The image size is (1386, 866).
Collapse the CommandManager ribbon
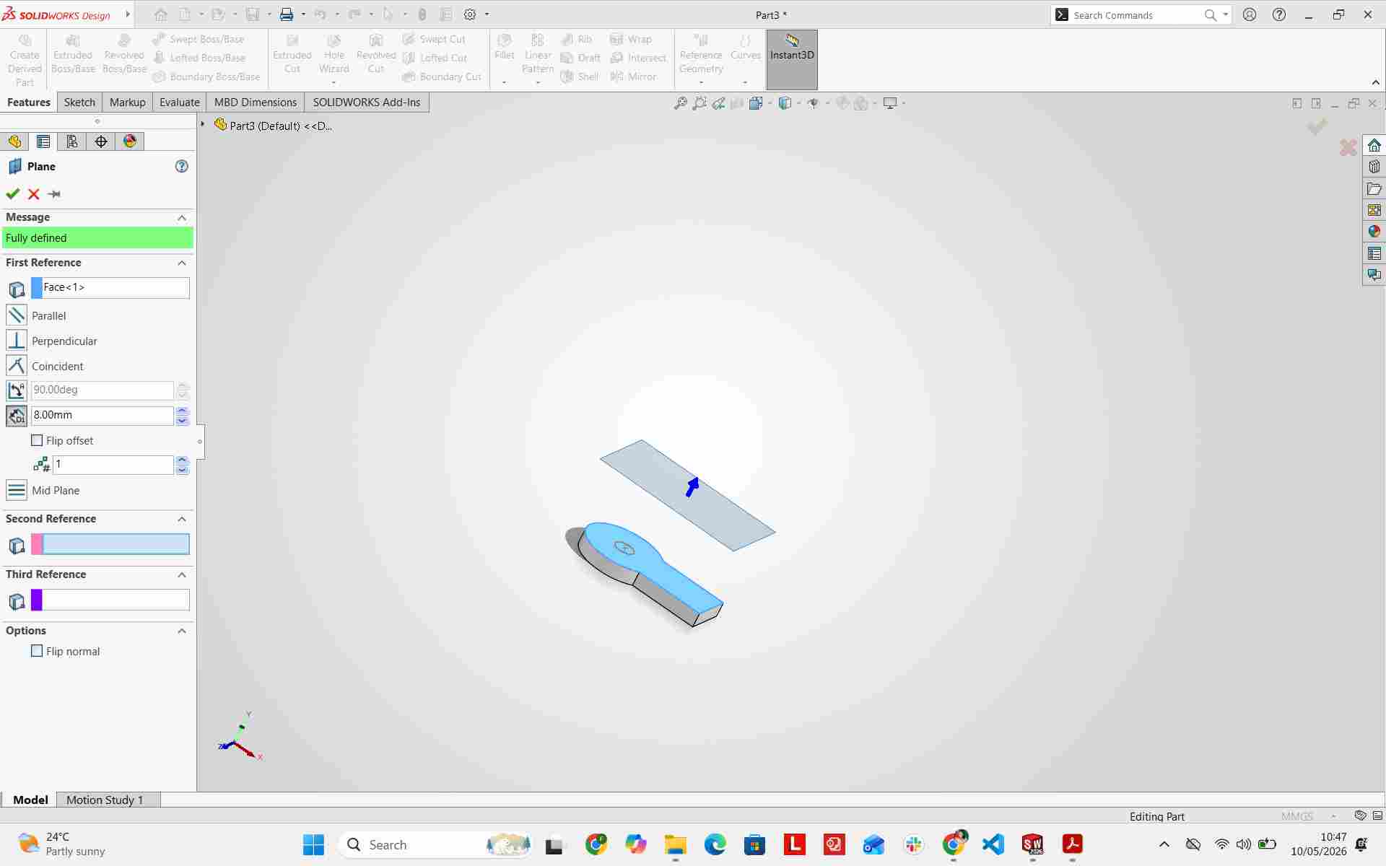click(x=1376, y=82)
